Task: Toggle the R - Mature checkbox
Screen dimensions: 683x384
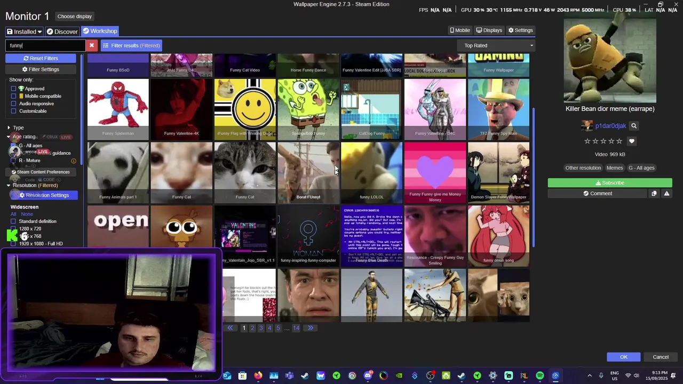Action: [x=14, y=161]
